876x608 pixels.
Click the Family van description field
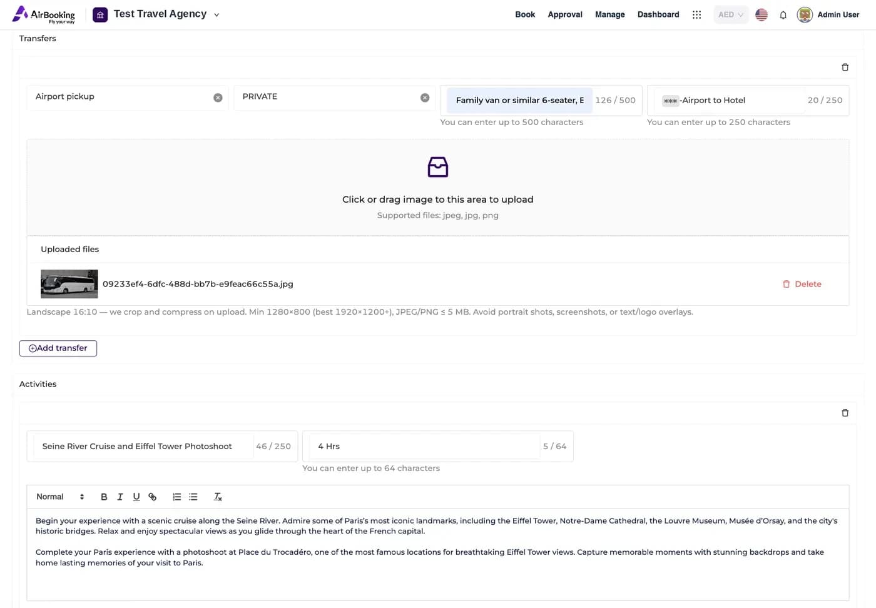(x=519, y=100)
